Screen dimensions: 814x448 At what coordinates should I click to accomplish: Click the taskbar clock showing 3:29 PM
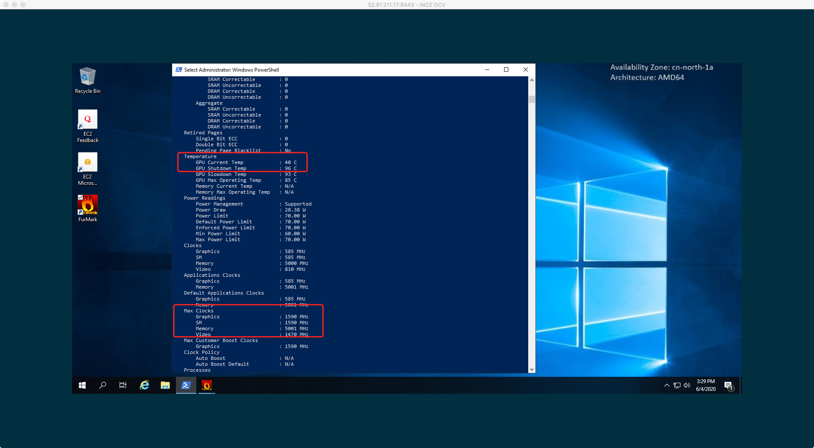(705, 385)
